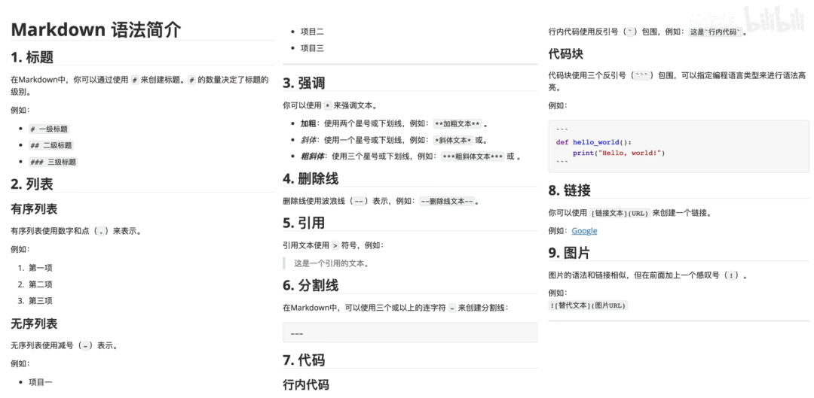Click the heading '9. 图片'

click(x=570, y=253)
